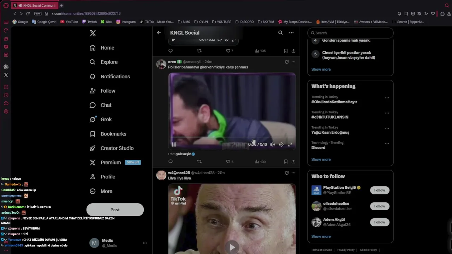View analytics of eren post (109)
The image size is (452, 254).
(x=260, y=162)
